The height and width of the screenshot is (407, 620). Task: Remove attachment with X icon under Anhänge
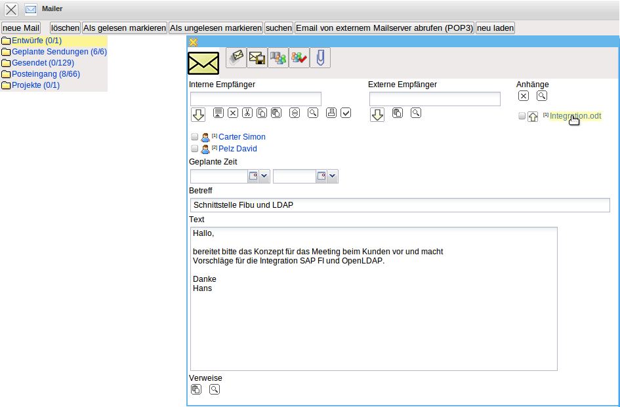(524, 96)
